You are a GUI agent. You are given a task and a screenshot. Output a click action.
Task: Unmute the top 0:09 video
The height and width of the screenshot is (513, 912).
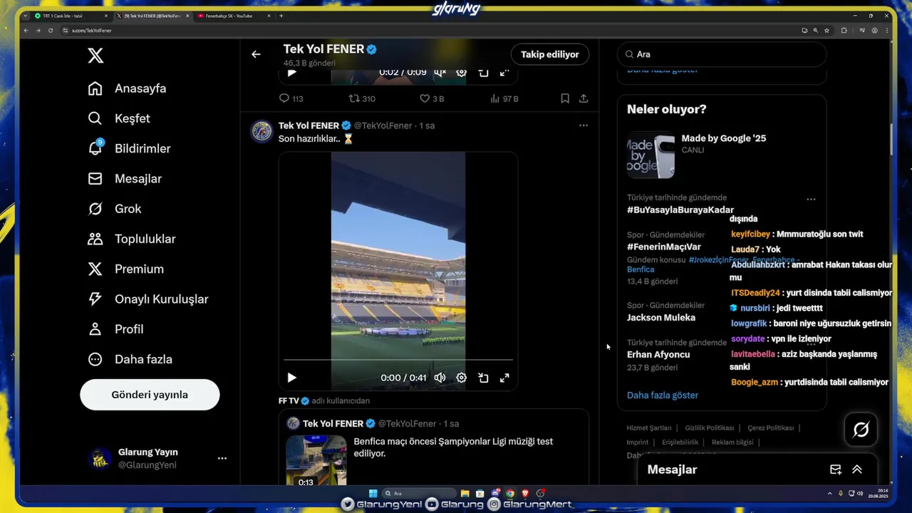point(440,72)
